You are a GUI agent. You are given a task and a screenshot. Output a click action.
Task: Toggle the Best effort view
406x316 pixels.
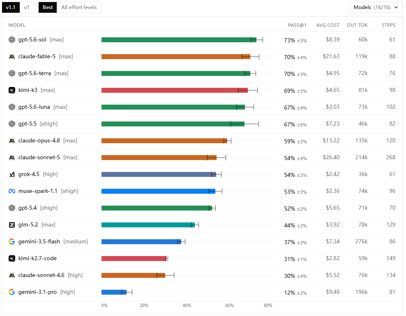(48, 7)
